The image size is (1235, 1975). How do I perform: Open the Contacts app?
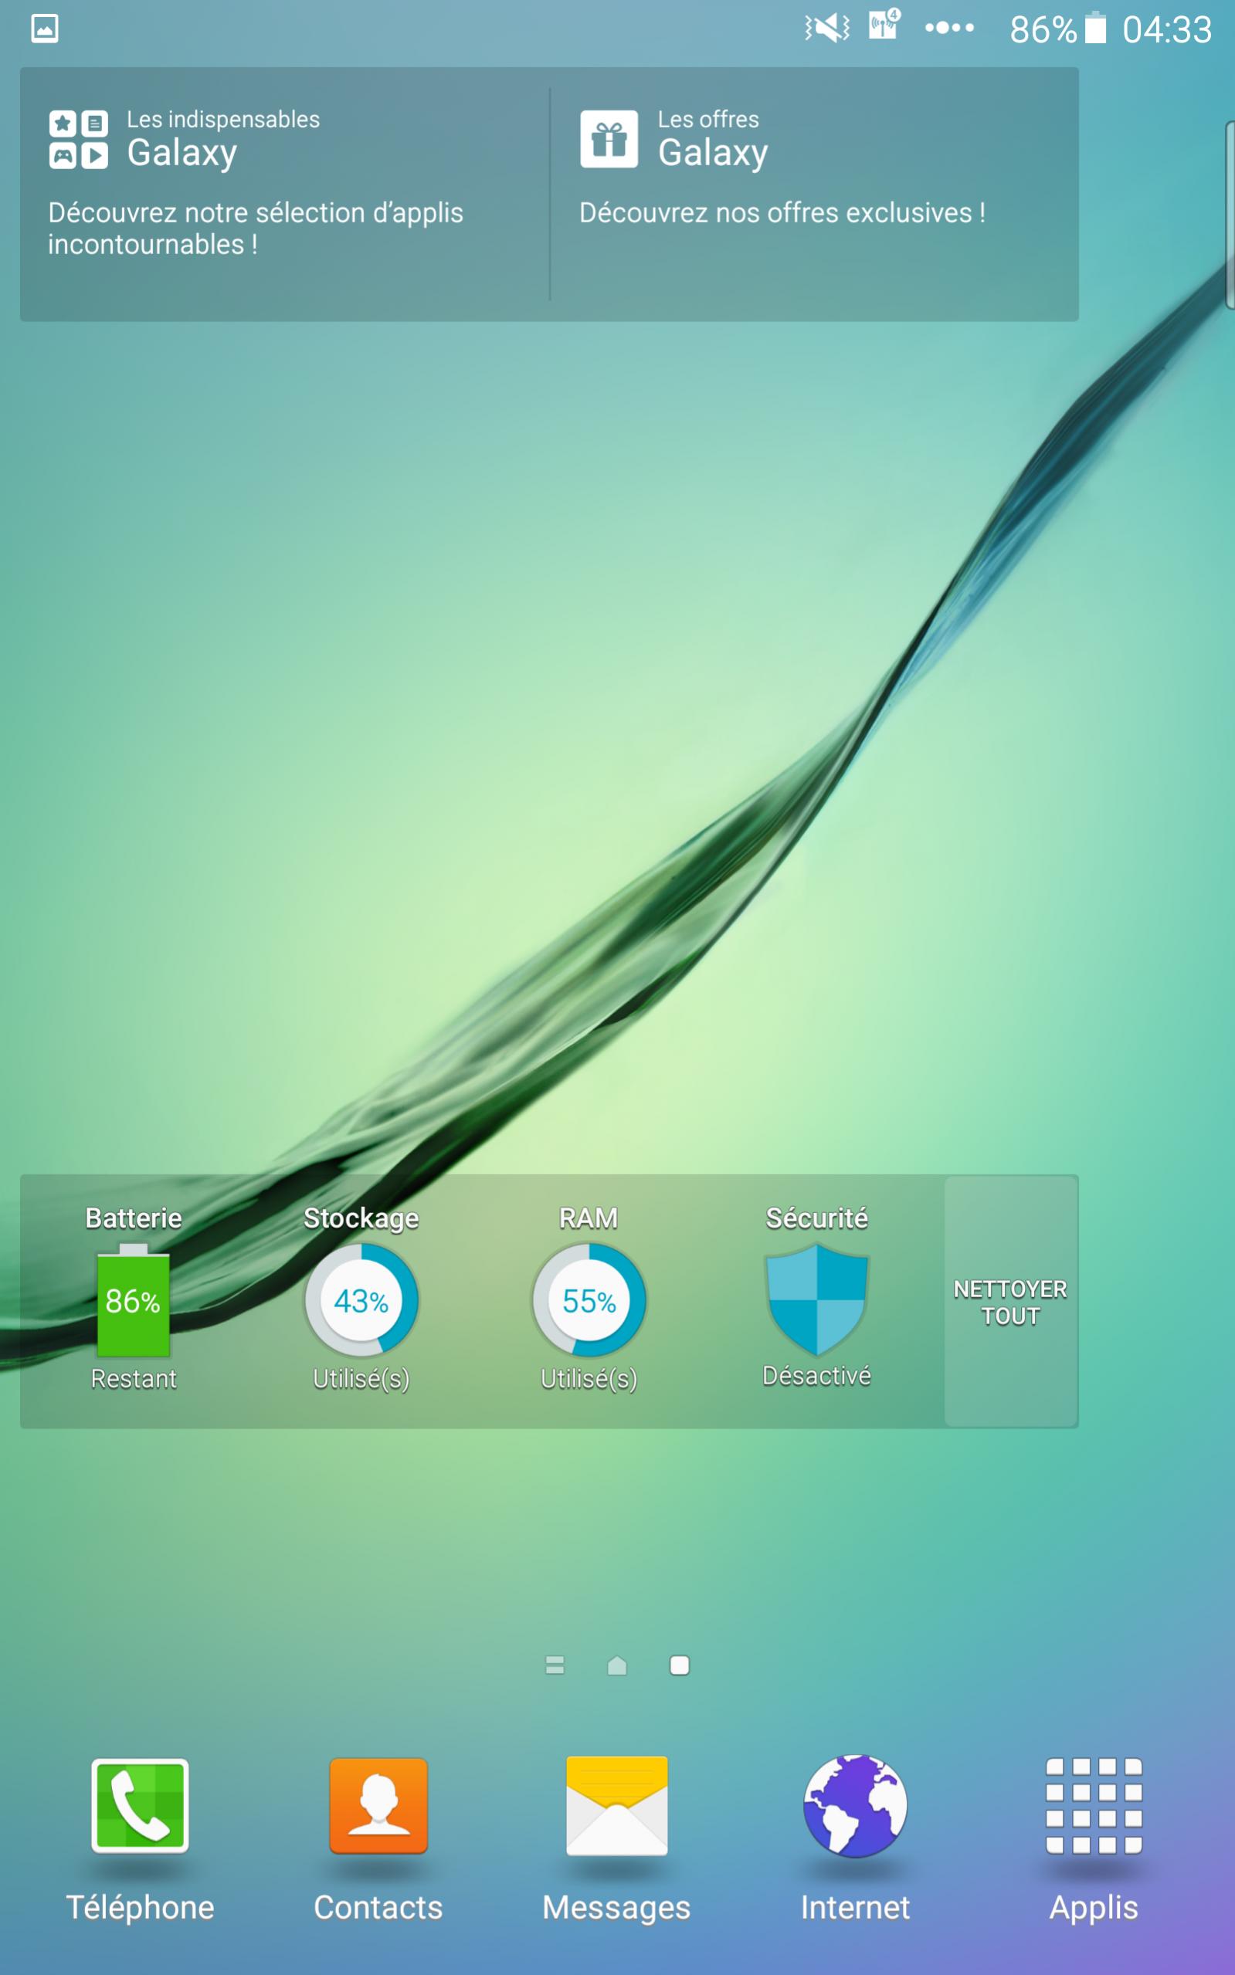(378, 1806)
